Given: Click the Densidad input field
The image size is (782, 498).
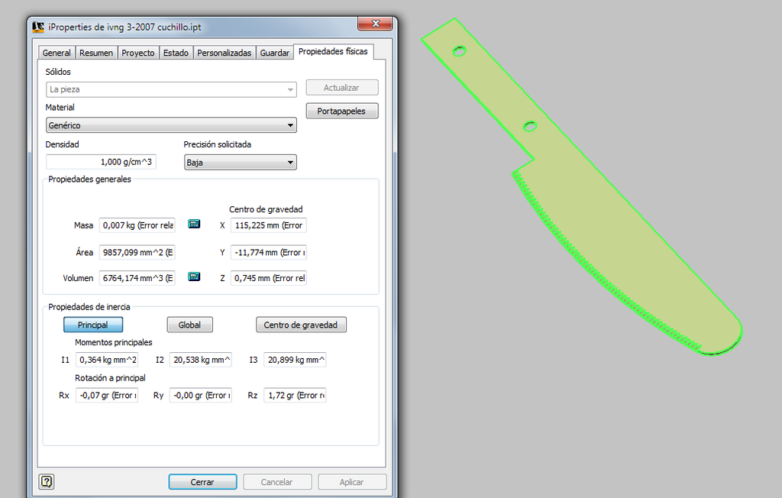Looking at the screenshot, I should coord(101,162).
